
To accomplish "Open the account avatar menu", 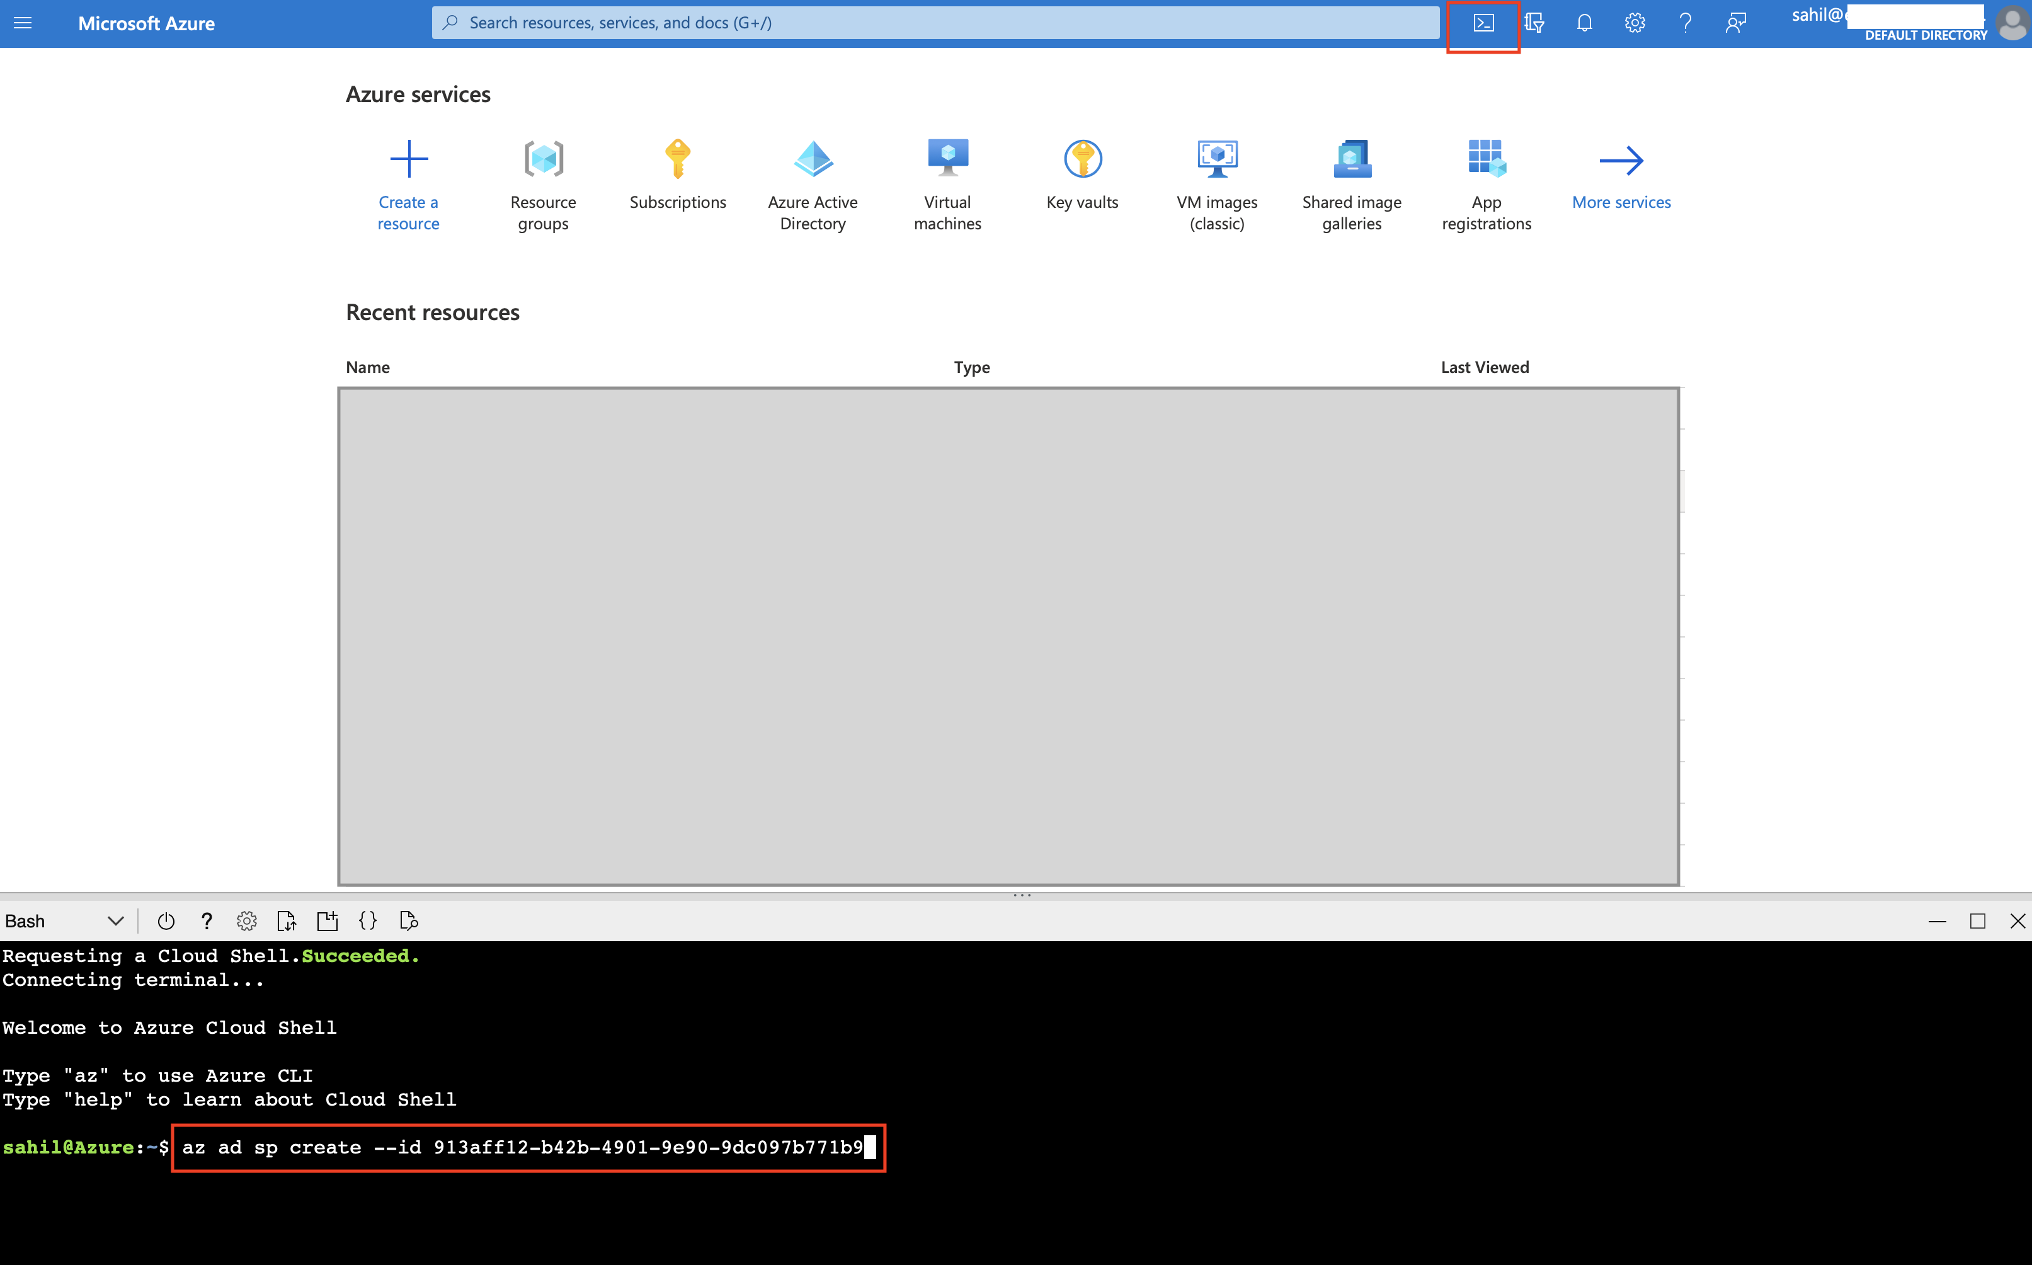I will click(2012, 23).
